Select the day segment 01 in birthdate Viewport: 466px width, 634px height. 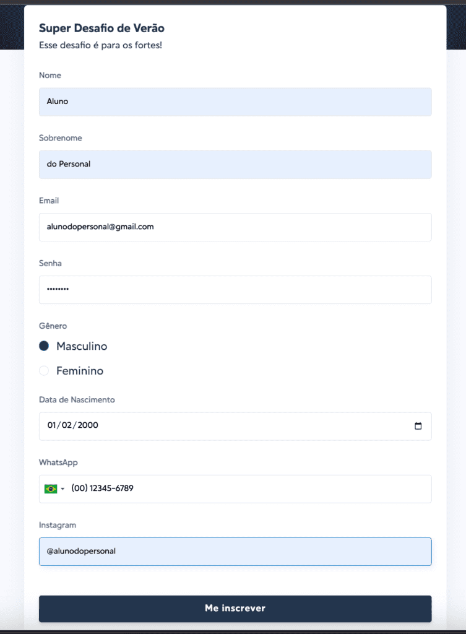click(51, 425)
